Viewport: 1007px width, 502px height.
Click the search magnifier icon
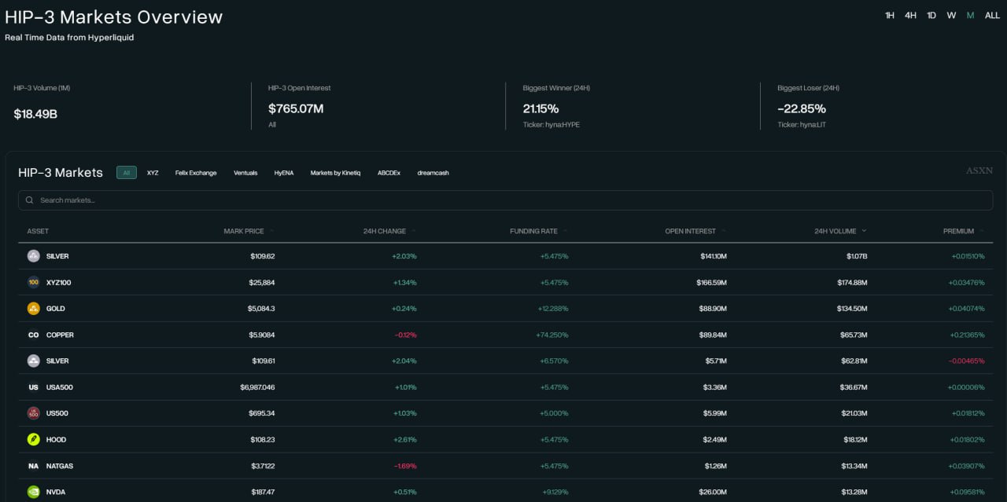click(30, 200)
